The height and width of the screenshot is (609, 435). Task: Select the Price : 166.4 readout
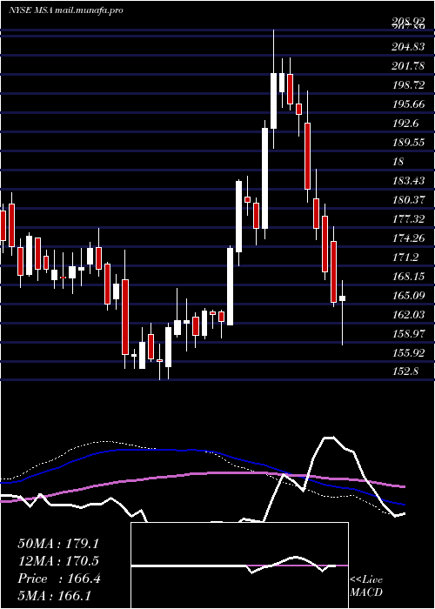[59, 579]
